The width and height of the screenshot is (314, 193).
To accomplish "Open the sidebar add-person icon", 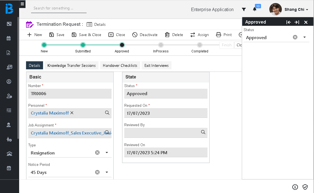I will coord(9,139).
